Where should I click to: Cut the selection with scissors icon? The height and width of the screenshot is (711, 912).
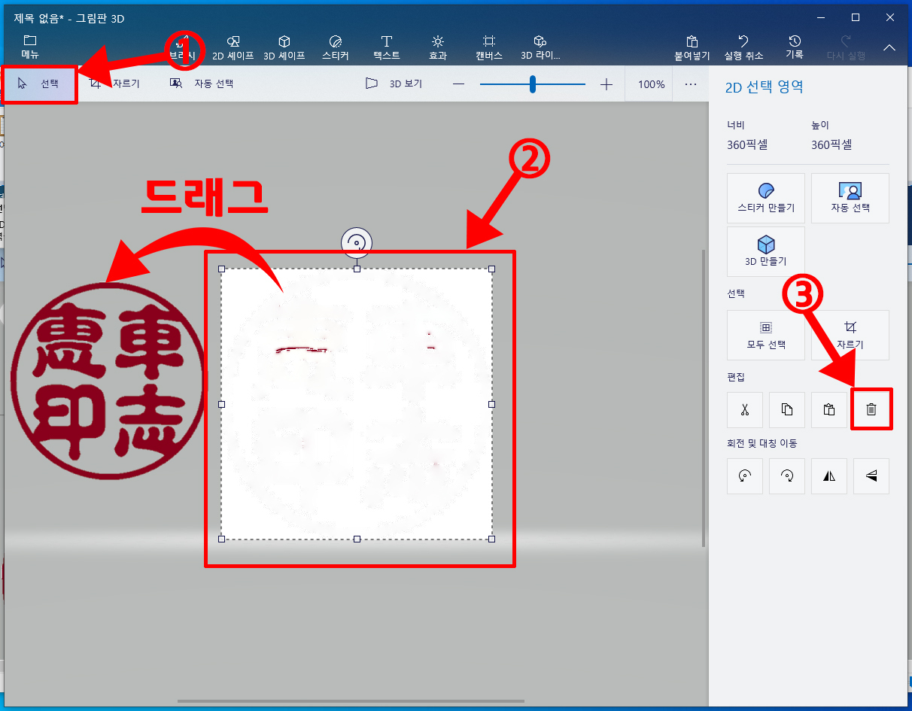click(745, 409)
